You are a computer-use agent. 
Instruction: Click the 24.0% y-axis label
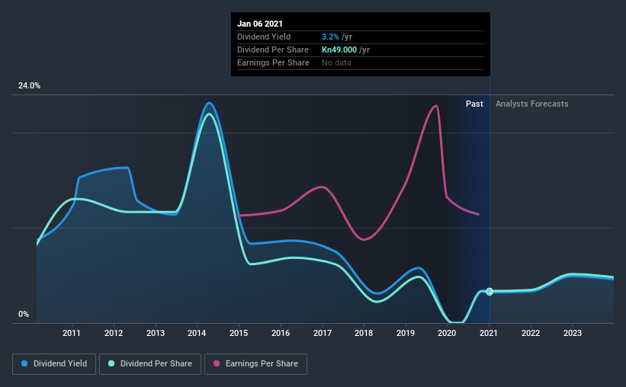29,86
